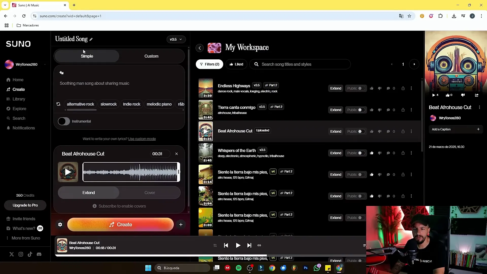This screenshot has height=274, width=487.
Task: Share the Whispers of the Earth song
Action: pos(403,153)
